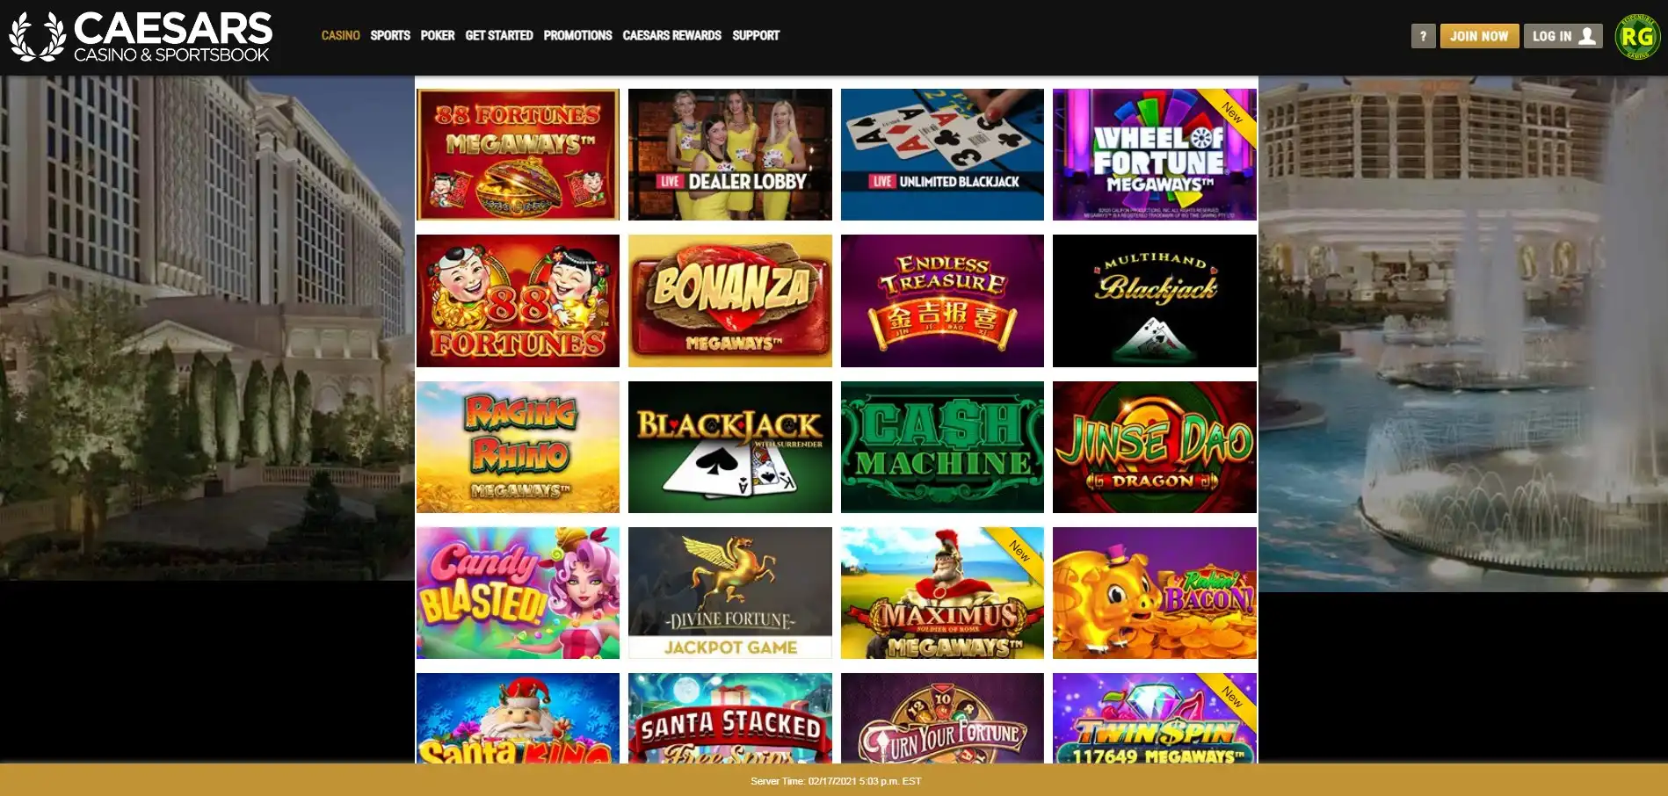
Task: Open Divine Fortune Jackpot Game tile
Action: [x=730, y=593]
